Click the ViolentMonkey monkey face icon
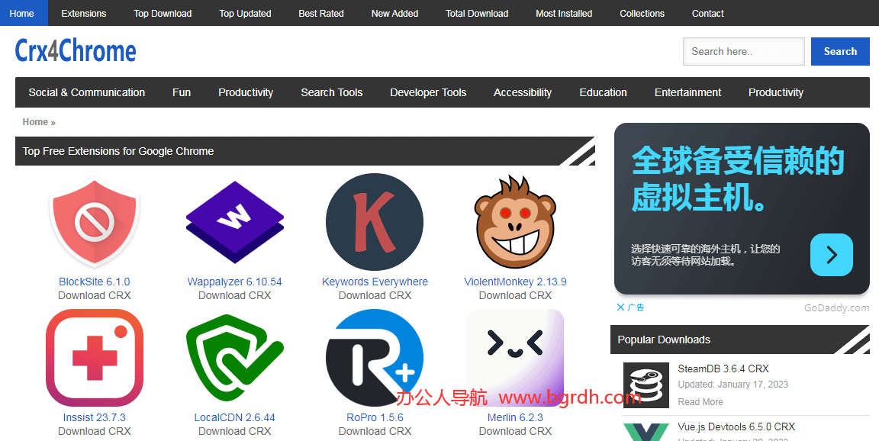This screenshot has width=879, height=441. pos(515,221)
